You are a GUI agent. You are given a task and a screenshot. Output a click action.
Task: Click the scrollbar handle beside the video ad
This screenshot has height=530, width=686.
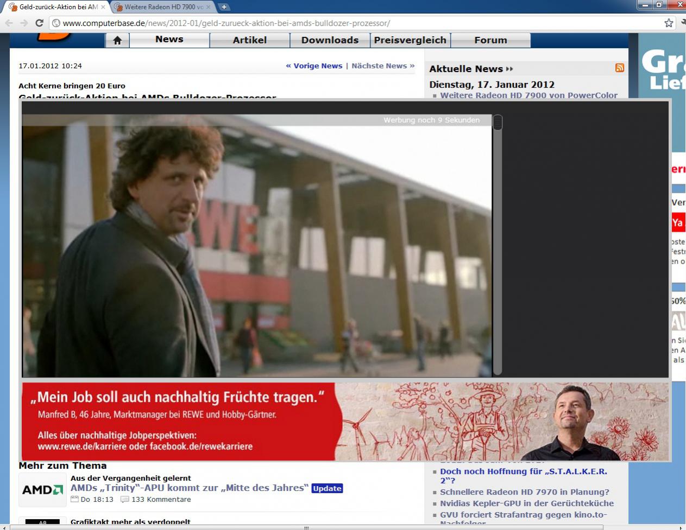[498, 123]
